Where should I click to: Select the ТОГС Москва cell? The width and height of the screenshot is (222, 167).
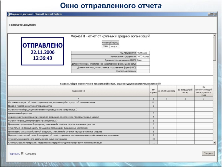[x=143, y=57]
